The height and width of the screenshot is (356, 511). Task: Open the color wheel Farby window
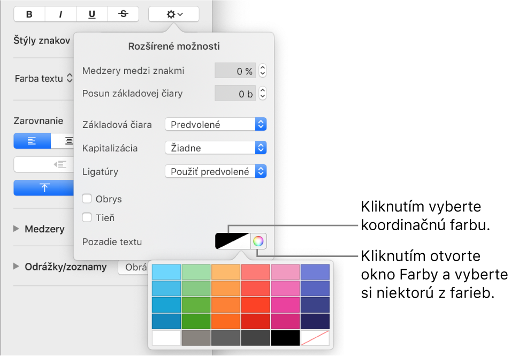[258, 241]
